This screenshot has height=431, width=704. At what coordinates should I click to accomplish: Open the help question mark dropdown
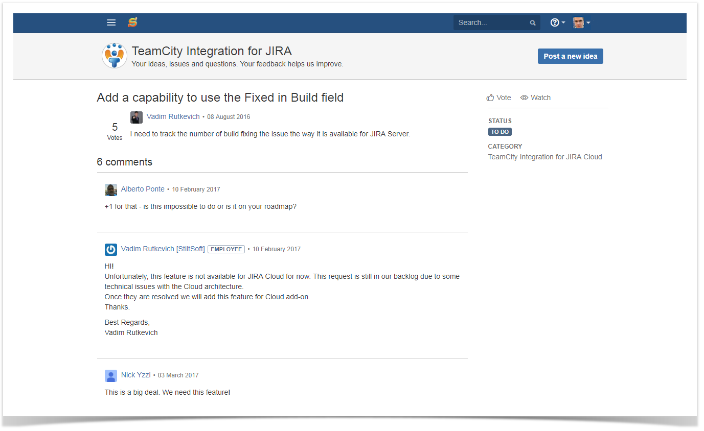coord(557,22)
